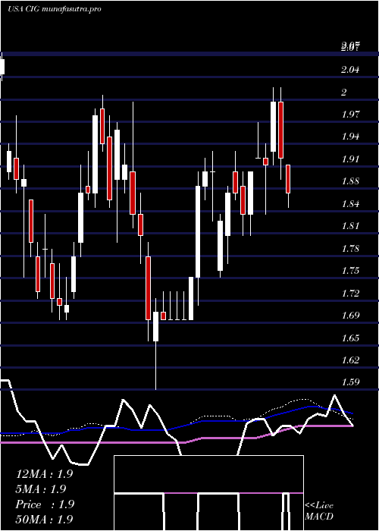Click the 'USA CIG munafasutra.pro' title text
Image resolution: width=379 pixels, height=531 pixels.
(54, 9)
